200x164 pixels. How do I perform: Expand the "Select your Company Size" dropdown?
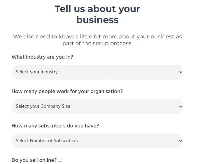coord(97,107)
